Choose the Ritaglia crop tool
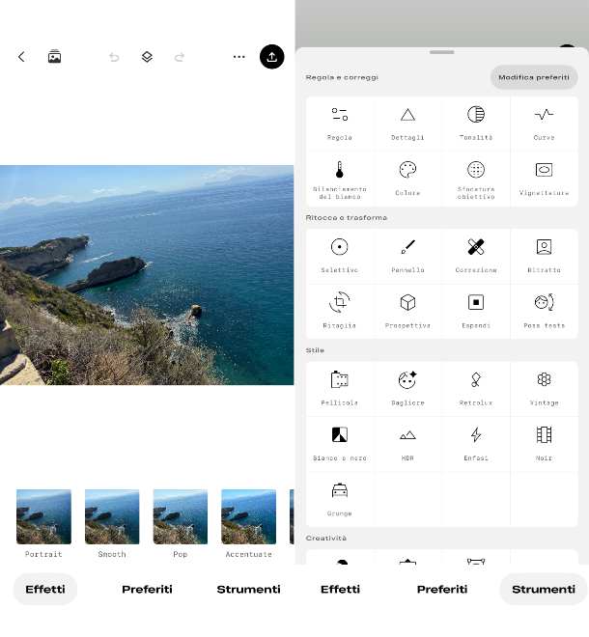Image resolution: width=589 pixels, height=637 pixels. (340, 310)
